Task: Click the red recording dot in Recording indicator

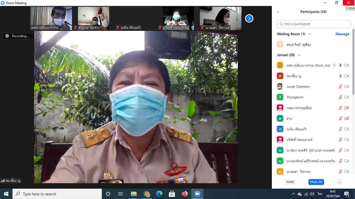Action: point(7,36)
